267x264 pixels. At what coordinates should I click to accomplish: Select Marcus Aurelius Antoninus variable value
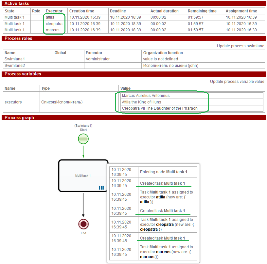click(x=146, y=96)
